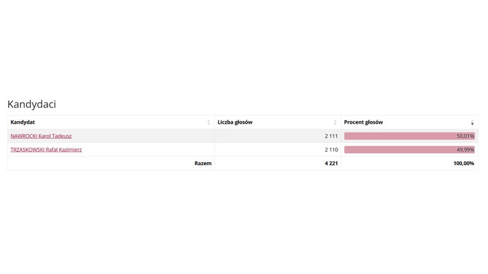Open the NAWROCKI Karol Tadeusz link

(x=41, y=136)
